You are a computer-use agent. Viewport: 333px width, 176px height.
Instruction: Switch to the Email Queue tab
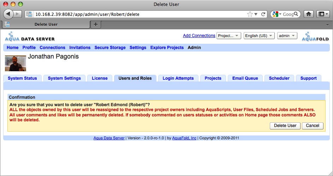[x=245, y=78]
